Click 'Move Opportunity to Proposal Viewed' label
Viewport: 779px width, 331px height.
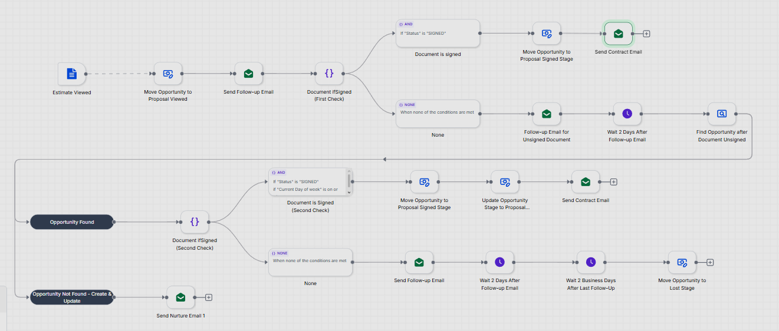pyautogui.click(x=168, y=95)
